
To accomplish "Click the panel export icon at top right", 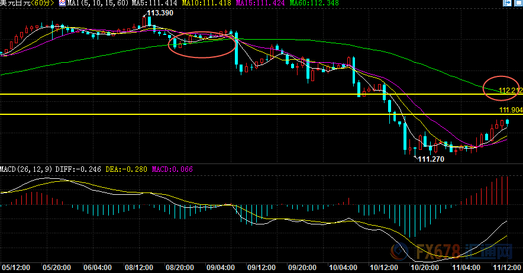I will tap(506, 4).
